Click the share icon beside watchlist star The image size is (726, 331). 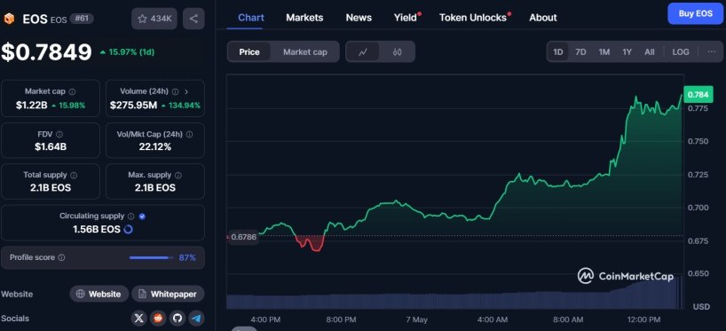point(193,19)
